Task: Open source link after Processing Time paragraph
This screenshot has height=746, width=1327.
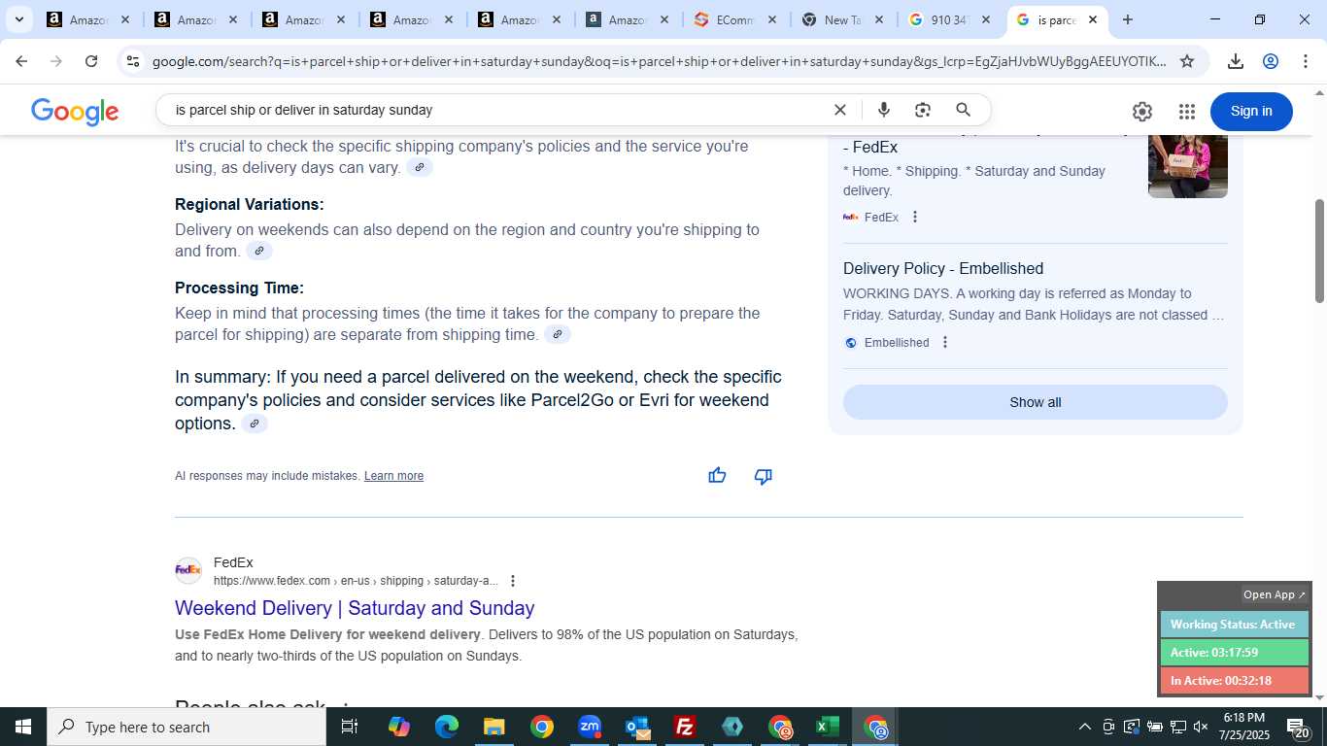Action: pos(558,335)
